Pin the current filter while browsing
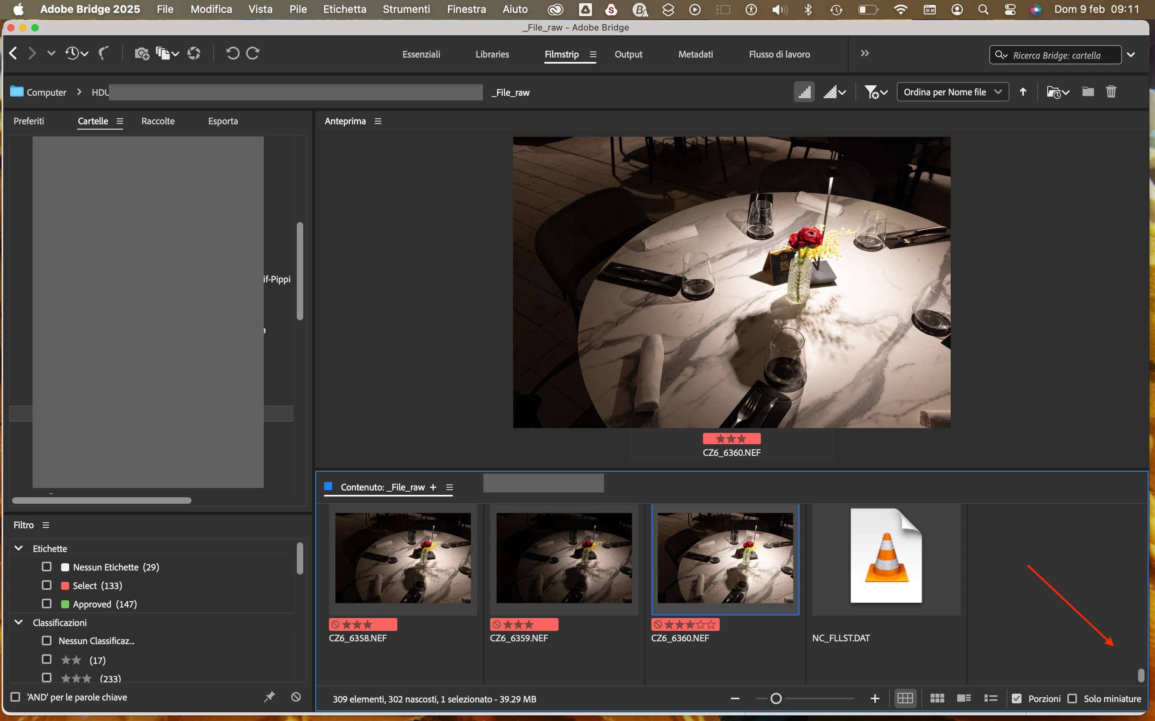The width and height of the screenshot is (1155, 721). pos(269,697)
